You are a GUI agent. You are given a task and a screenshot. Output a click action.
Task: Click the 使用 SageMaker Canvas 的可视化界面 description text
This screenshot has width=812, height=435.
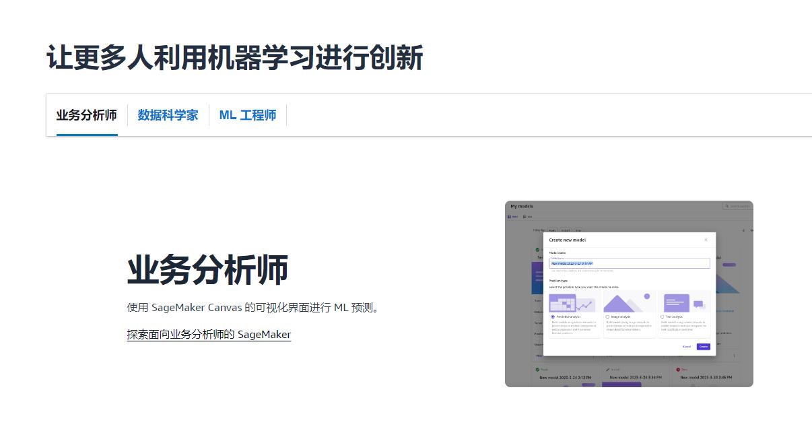(255, 308)
